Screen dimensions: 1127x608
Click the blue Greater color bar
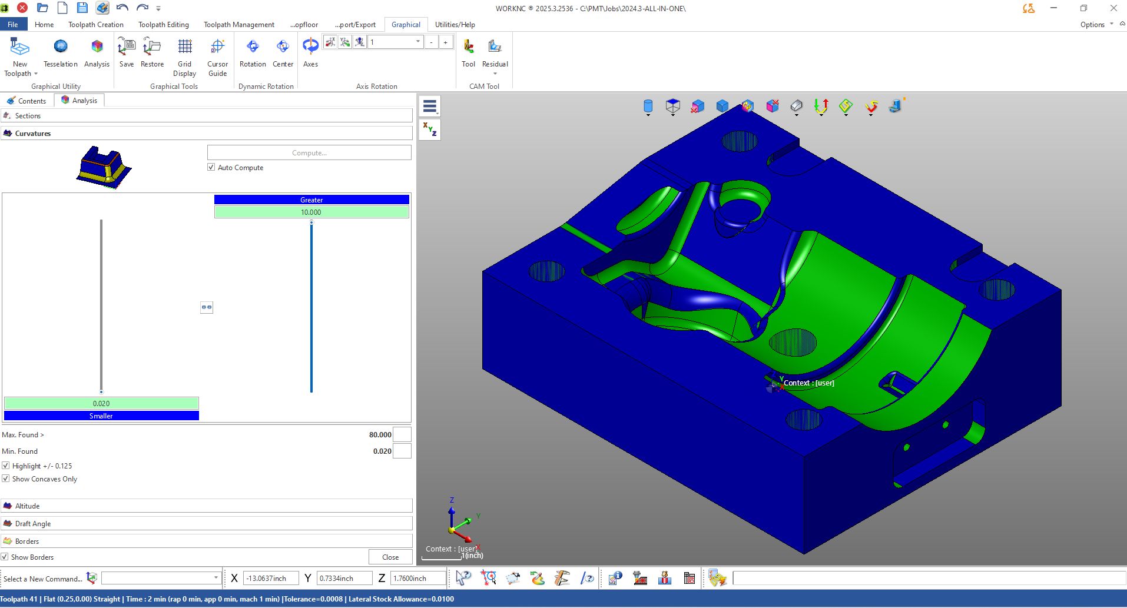(311, 200)
